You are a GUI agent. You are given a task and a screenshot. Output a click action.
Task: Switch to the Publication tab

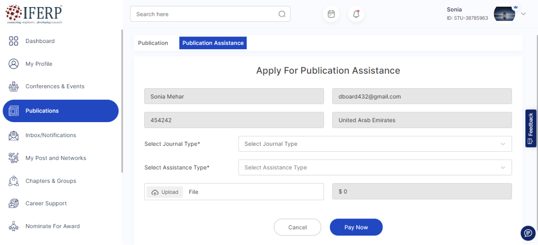point(153,43)
